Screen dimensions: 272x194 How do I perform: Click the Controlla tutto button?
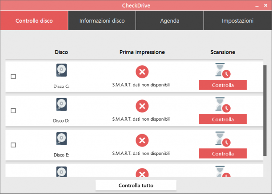(x=136, y=185)
